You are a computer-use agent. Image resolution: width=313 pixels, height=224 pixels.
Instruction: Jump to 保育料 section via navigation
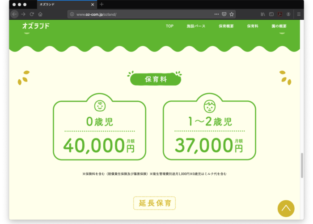(253, 26)
